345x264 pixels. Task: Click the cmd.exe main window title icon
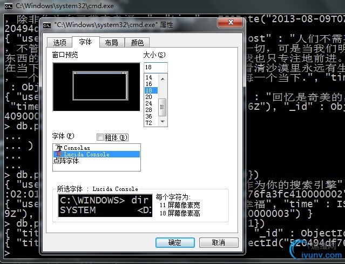coord(9,6)
